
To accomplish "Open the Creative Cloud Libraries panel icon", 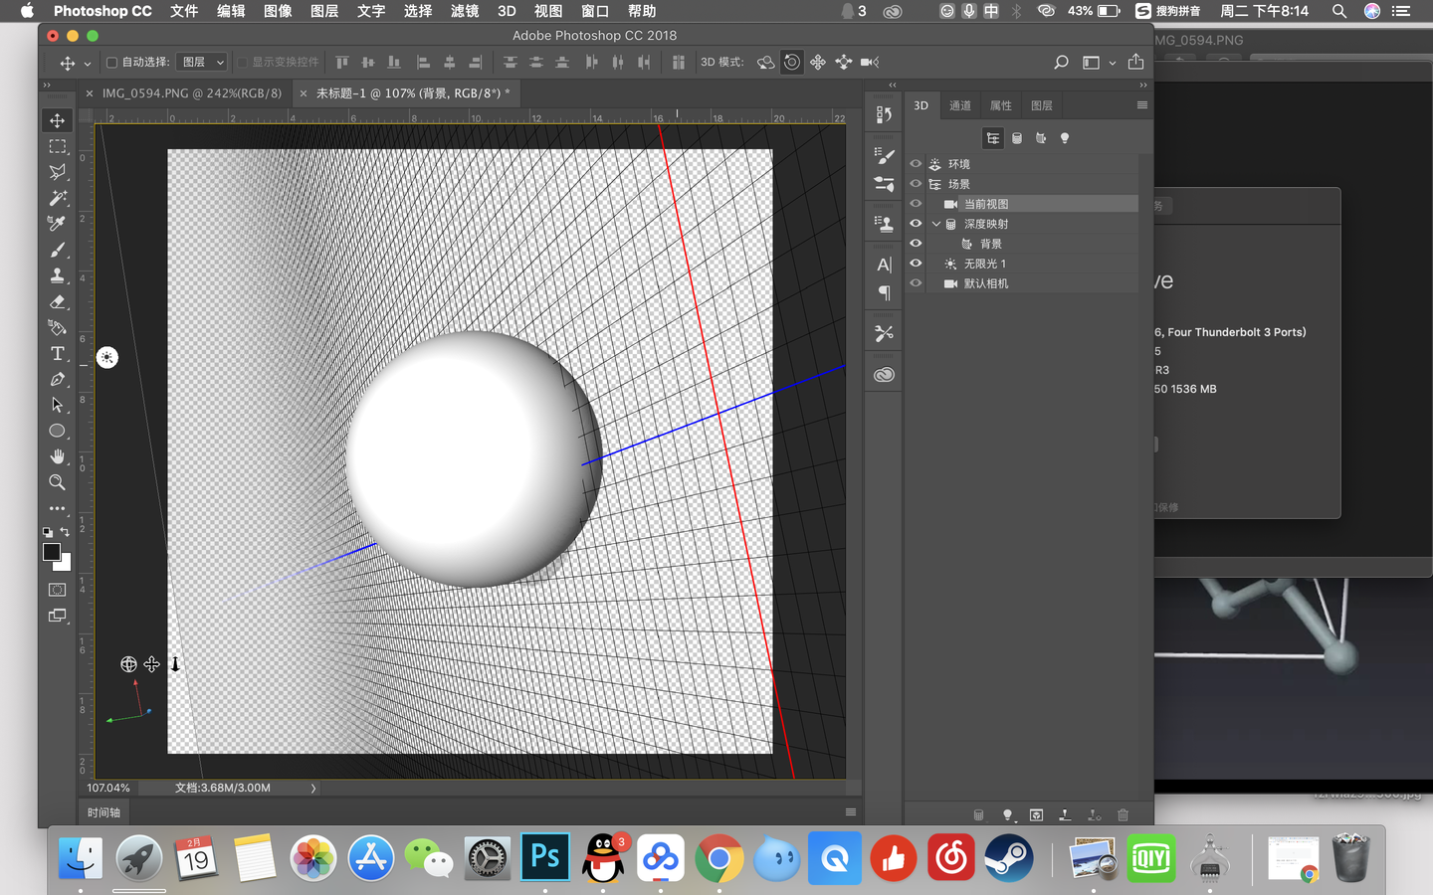I will (x=884, y=375).
